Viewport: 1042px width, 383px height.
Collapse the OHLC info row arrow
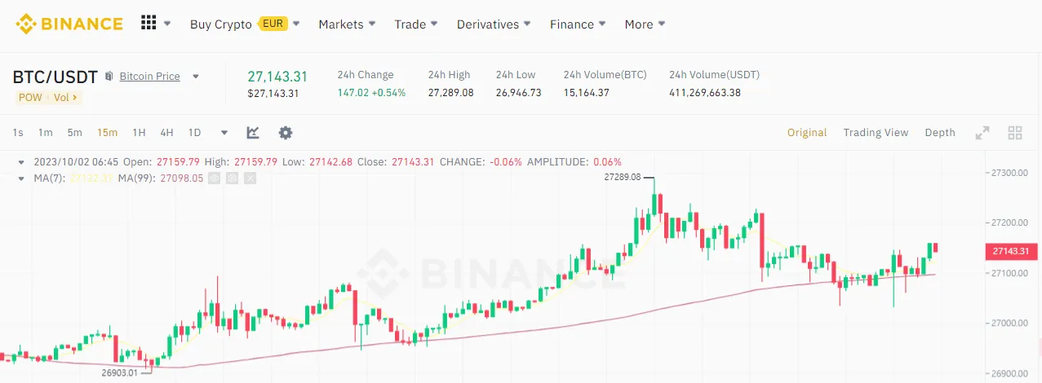click(x=21, y=161)
